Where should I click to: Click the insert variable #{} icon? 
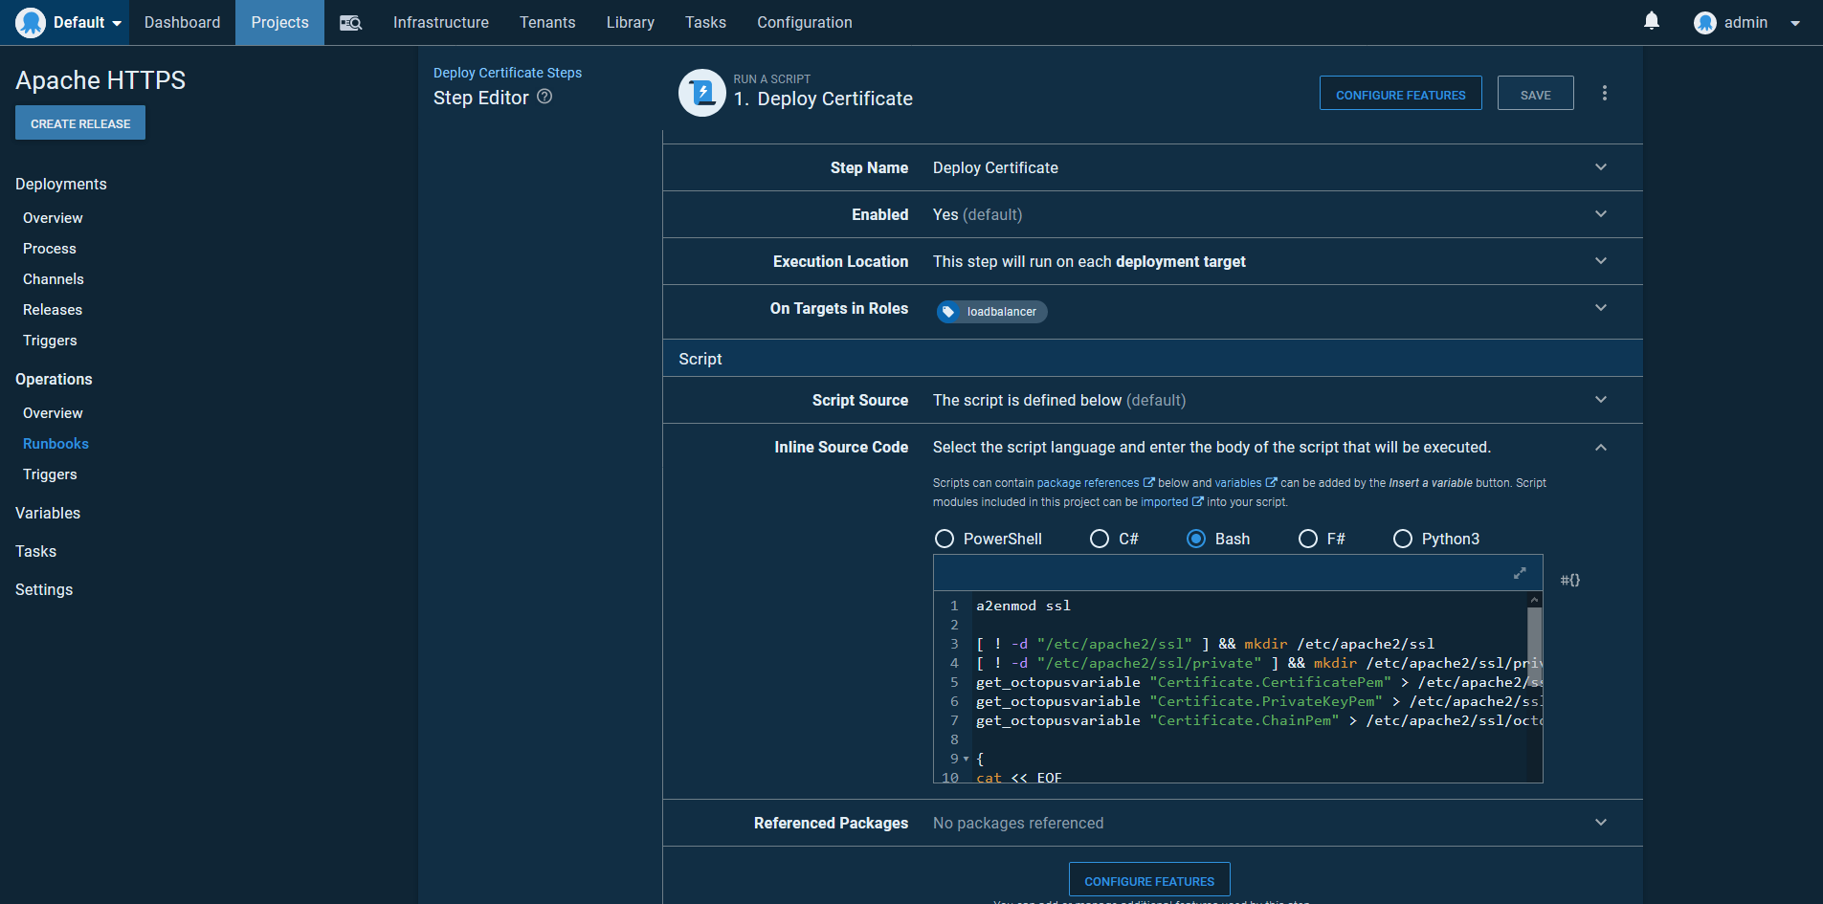(x=1569, y=580)
